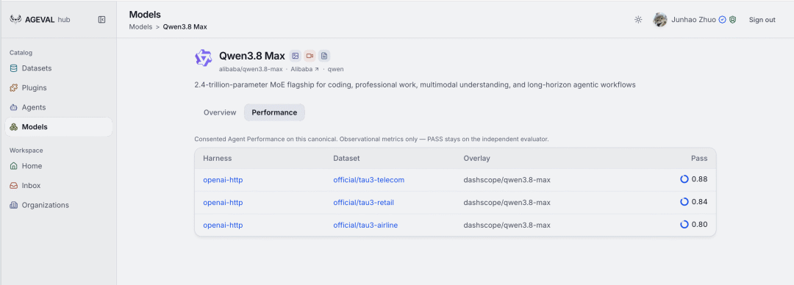Click Junhao Zhuo's profile avatar

pos(659,20)
